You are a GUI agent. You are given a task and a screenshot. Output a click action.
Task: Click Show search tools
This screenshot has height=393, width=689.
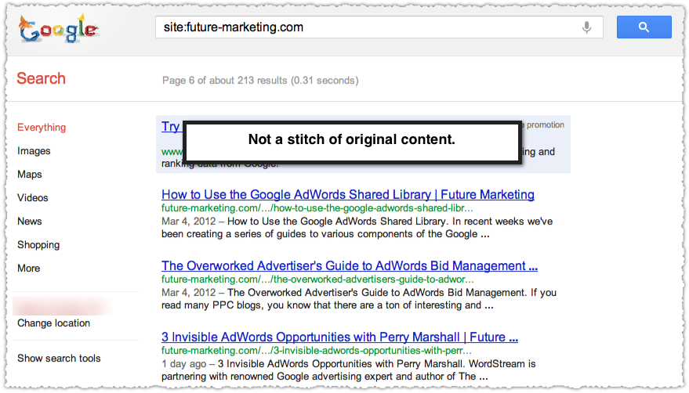59,359
